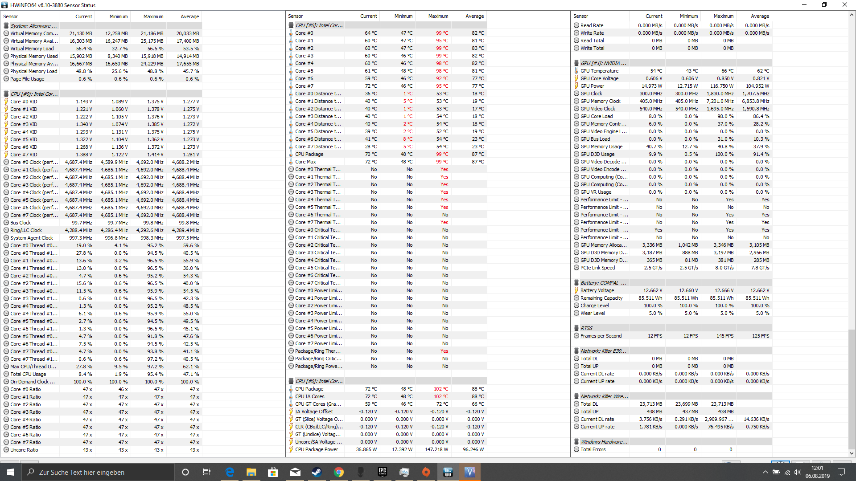Open the Epic Games launcher icon
The width and height of the screenshot is (856, 481).
383,472
